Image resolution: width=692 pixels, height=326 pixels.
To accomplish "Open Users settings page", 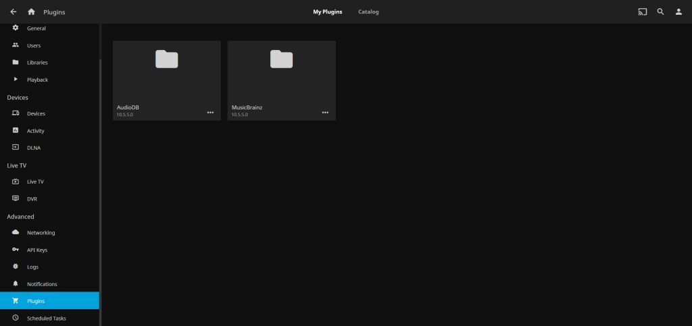I will click(x=49, y=45).
